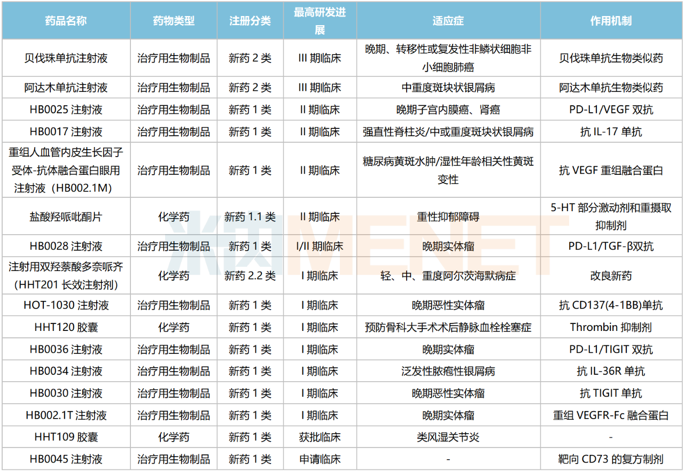Select the HB0045 注射液 cell
This screenshot has height=471, width=684.
[66, 459]
